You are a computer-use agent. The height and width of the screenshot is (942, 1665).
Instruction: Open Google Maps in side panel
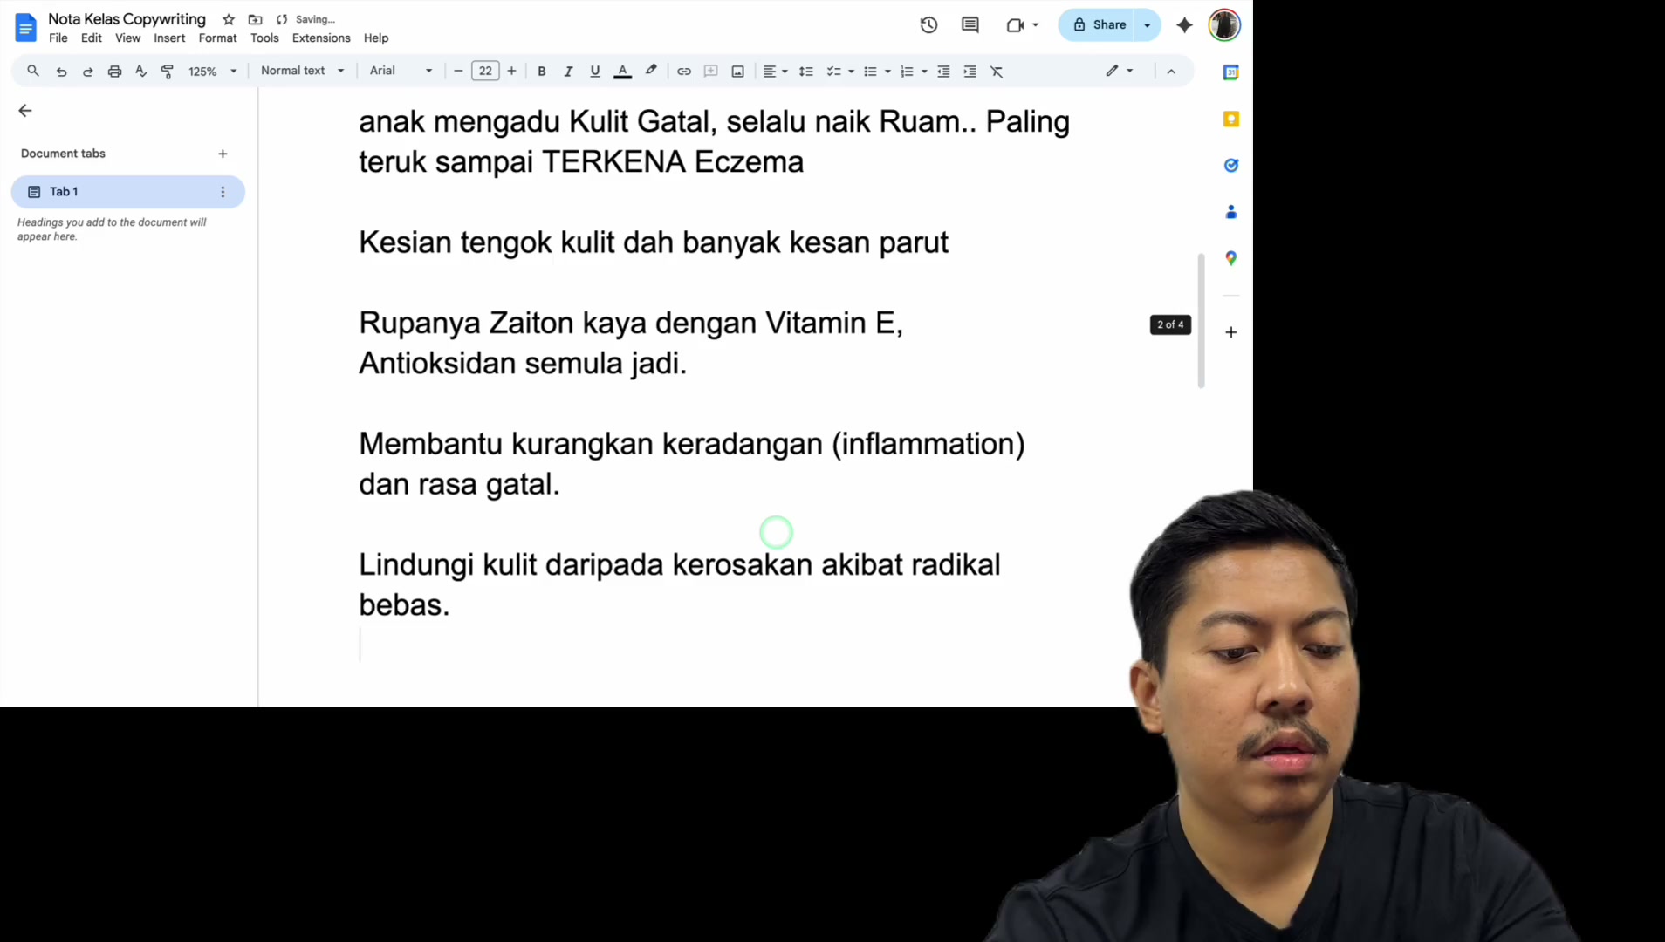pos(1231,258)
